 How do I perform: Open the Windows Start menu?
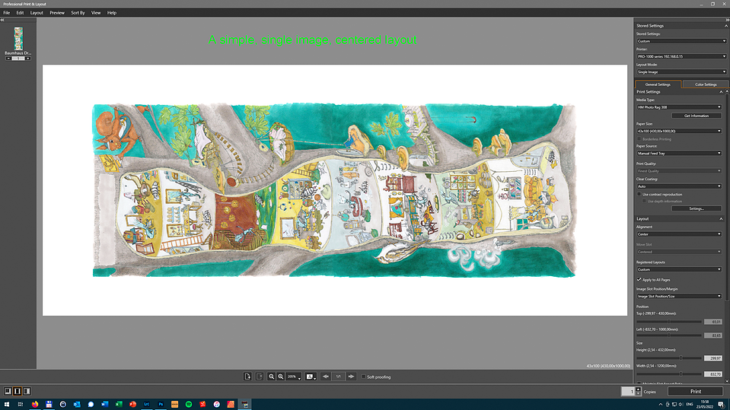tap(7, 405)
